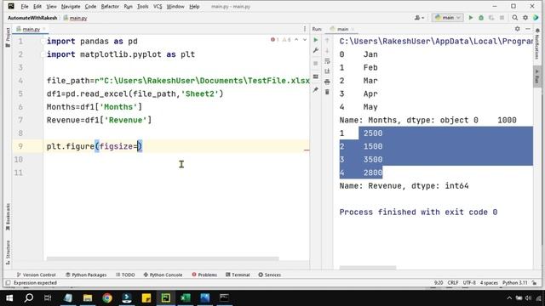Open Search Everywhere magnifier icon

(514, 18)
